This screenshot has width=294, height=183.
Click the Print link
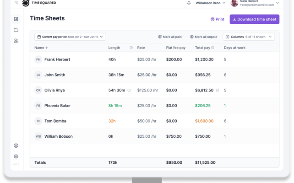point(218,19)
